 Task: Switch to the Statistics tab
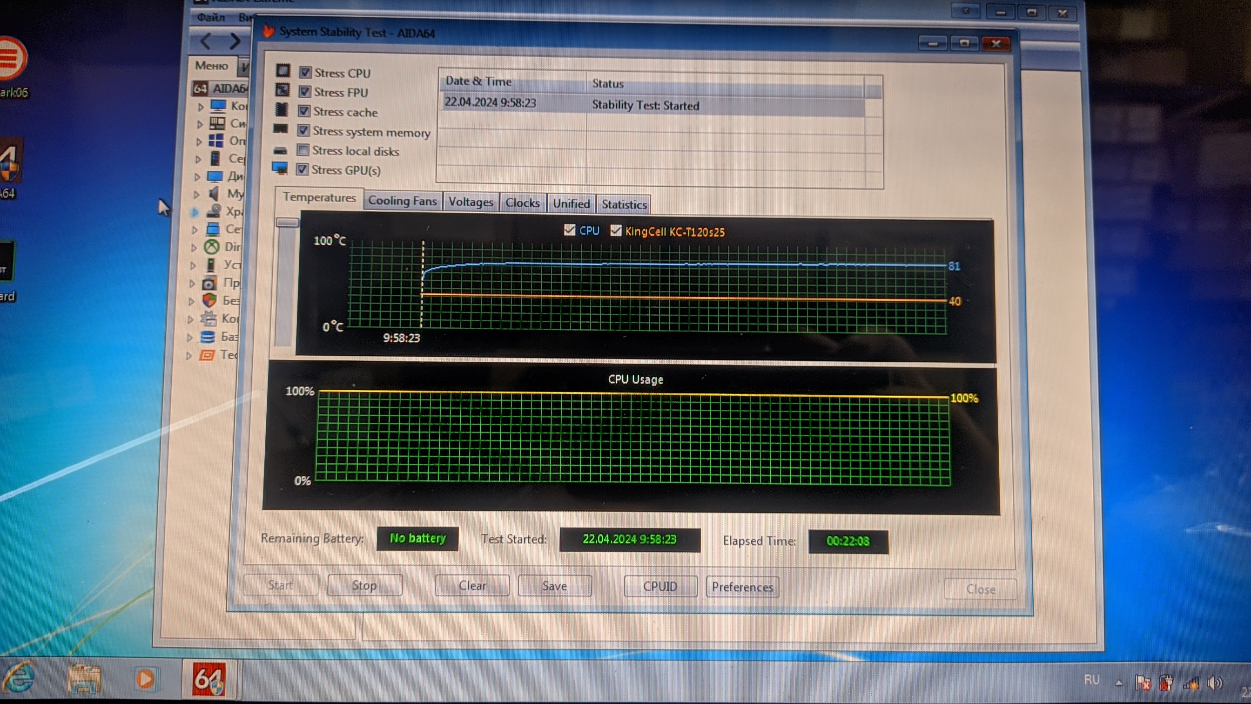tap(624, 204)
